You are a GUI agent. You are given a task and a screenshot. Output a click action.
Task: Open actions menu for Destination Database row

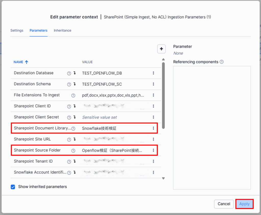tap(153, 73)
